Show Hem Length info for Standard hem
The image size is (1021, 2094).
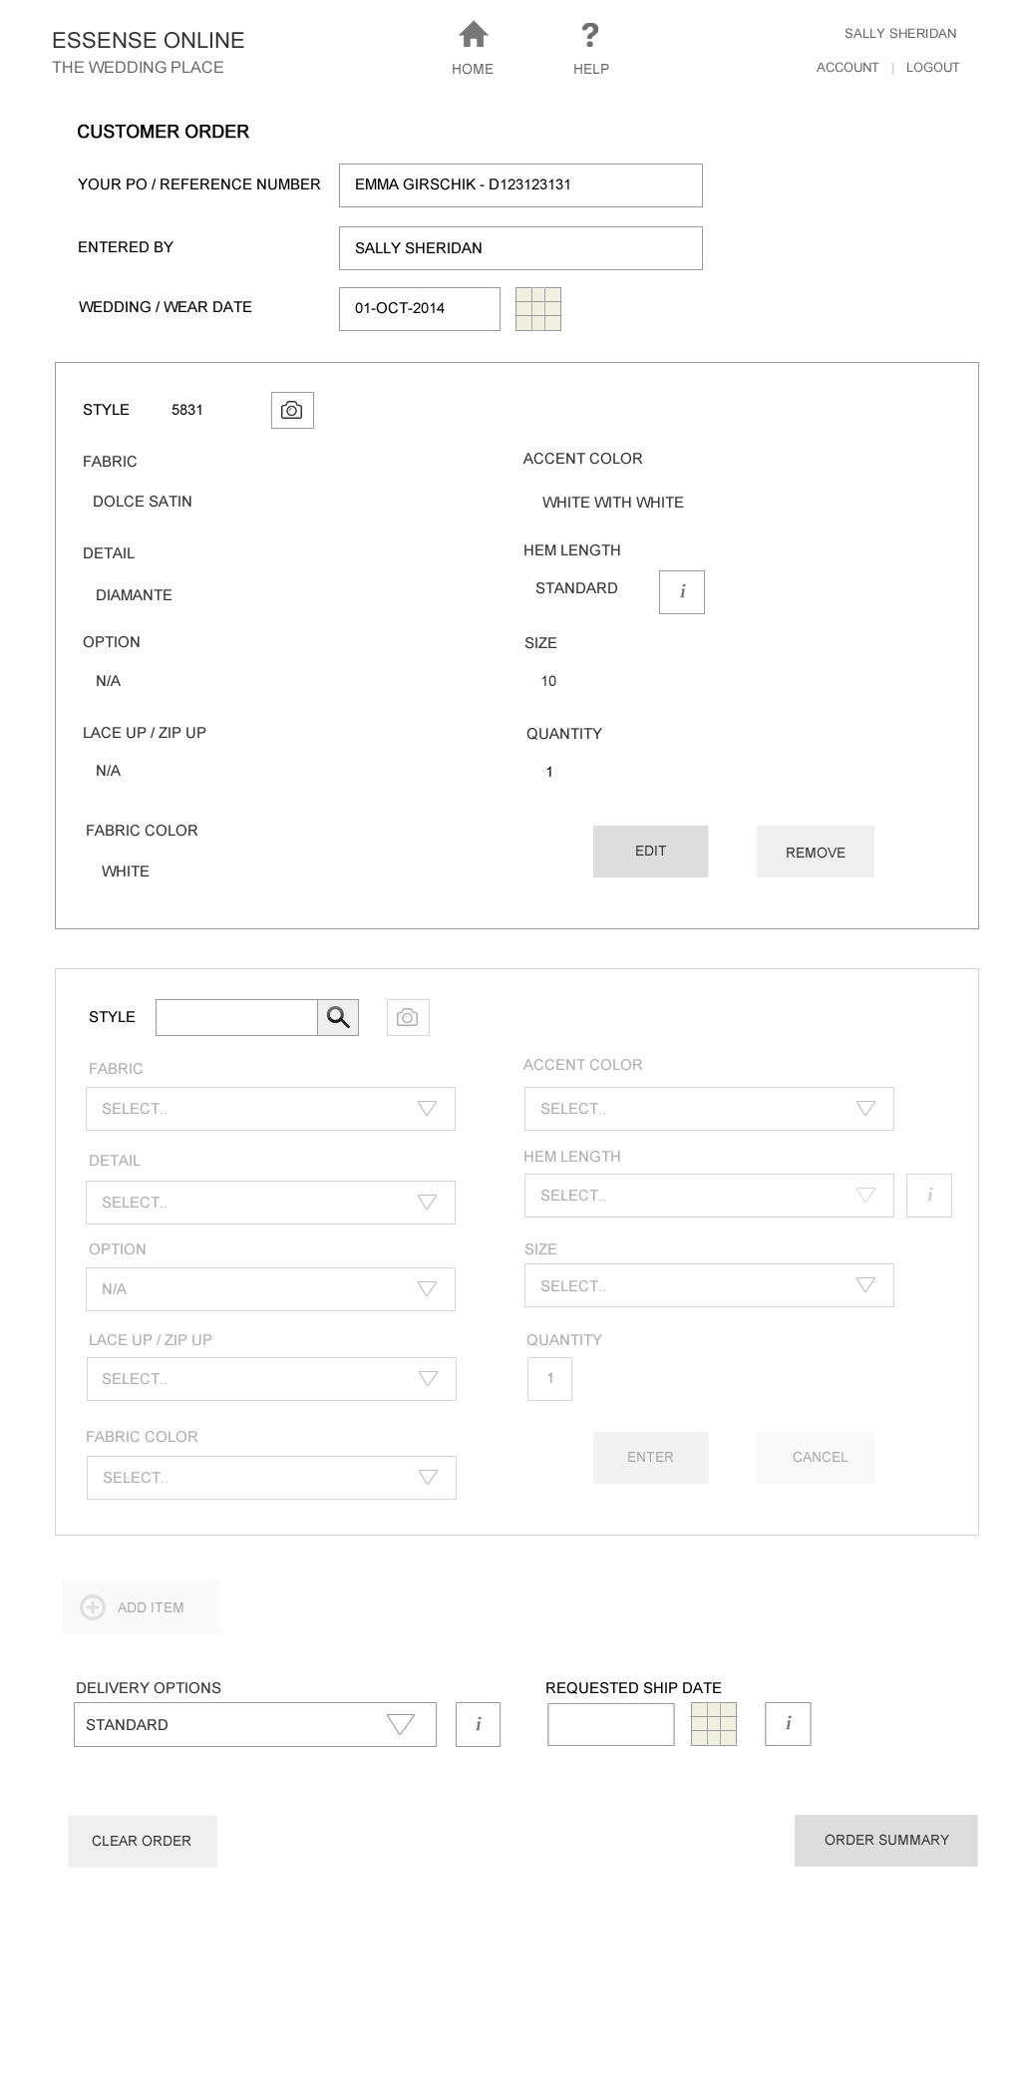pyautogui.click(x=681, y=592)
